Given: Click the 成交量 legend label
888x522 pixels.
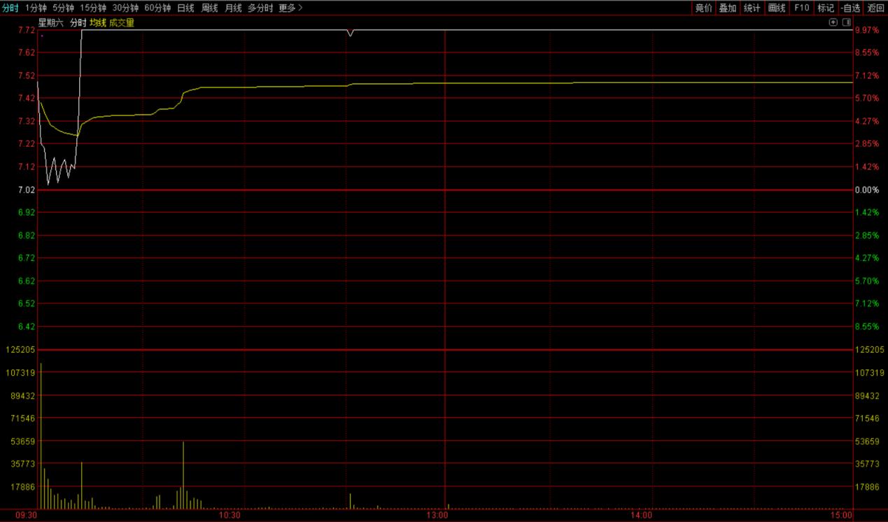Looking at the screenshot, I should 122,22.
